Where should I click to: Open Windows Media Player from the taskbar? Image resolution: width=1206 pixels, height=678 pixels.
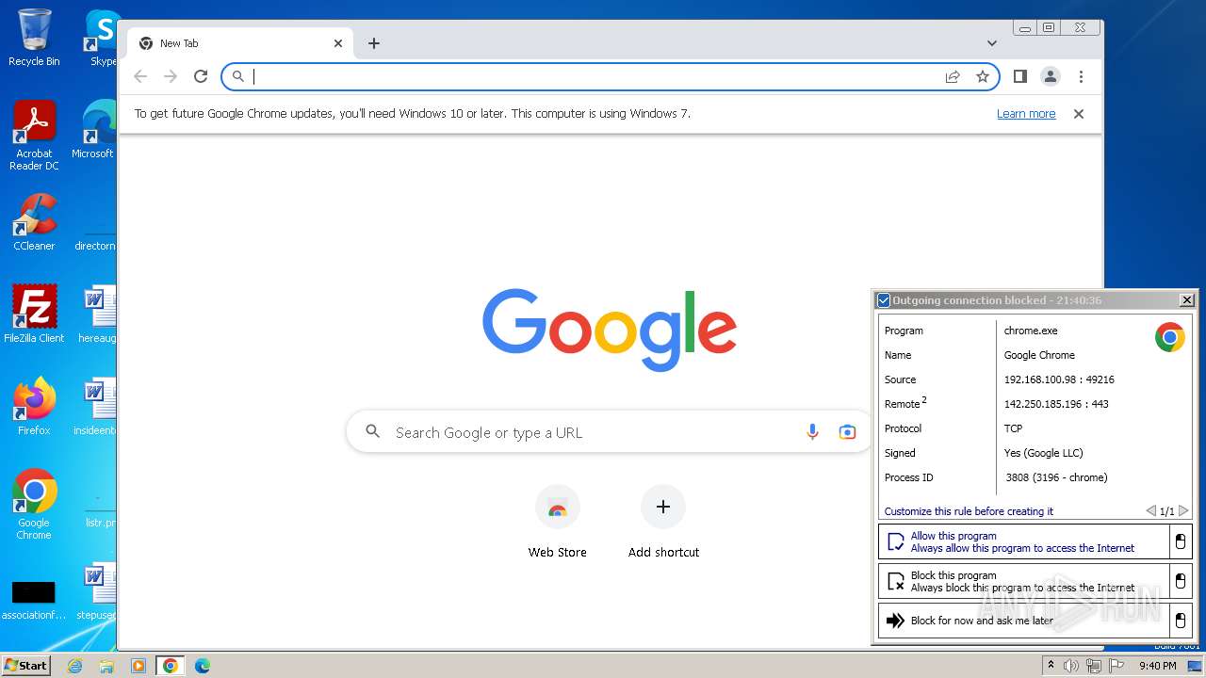click(139, 666)
